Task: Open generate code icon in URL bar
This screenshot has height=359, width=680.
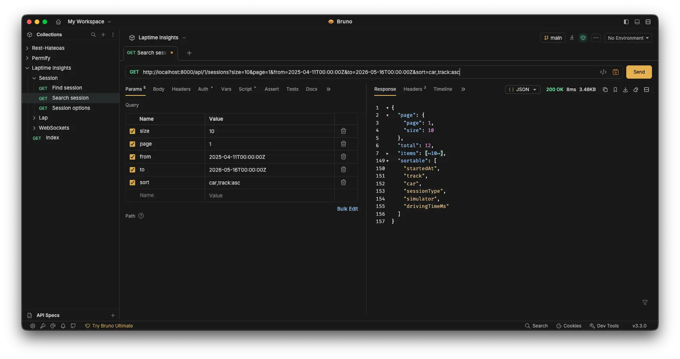Action: [x=603, y=72]
